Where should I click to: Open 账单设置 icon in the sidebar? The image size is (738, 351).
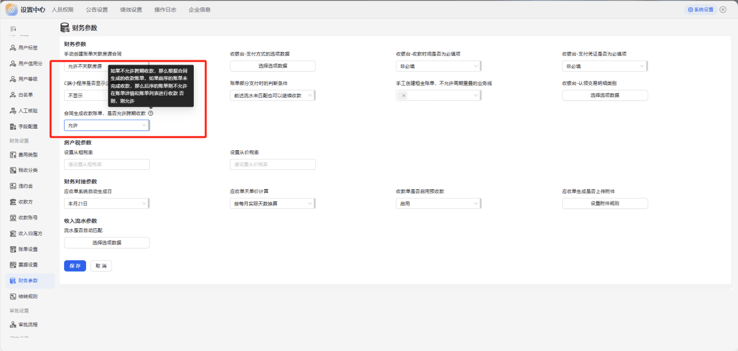coord(13,249)
